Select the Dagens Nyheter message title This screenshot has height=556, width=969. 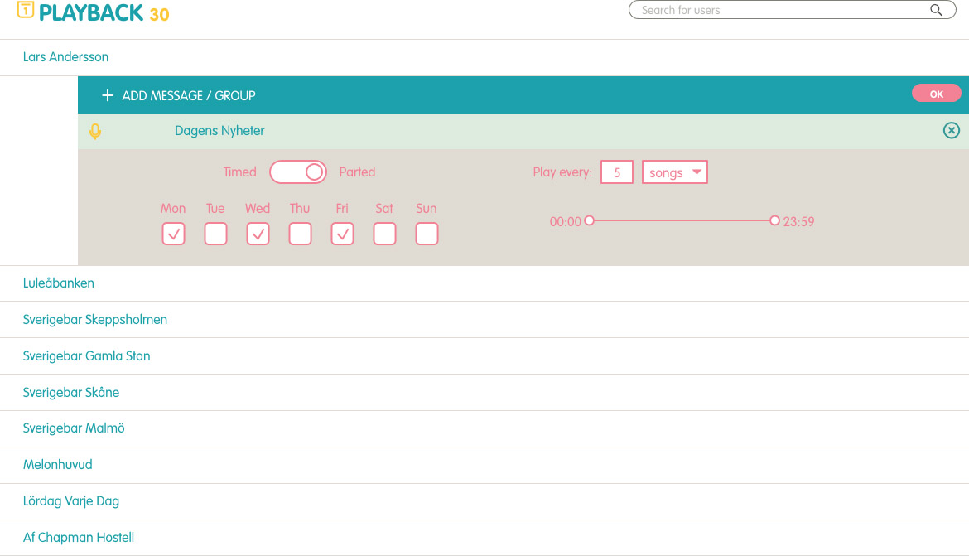(219, 131)
